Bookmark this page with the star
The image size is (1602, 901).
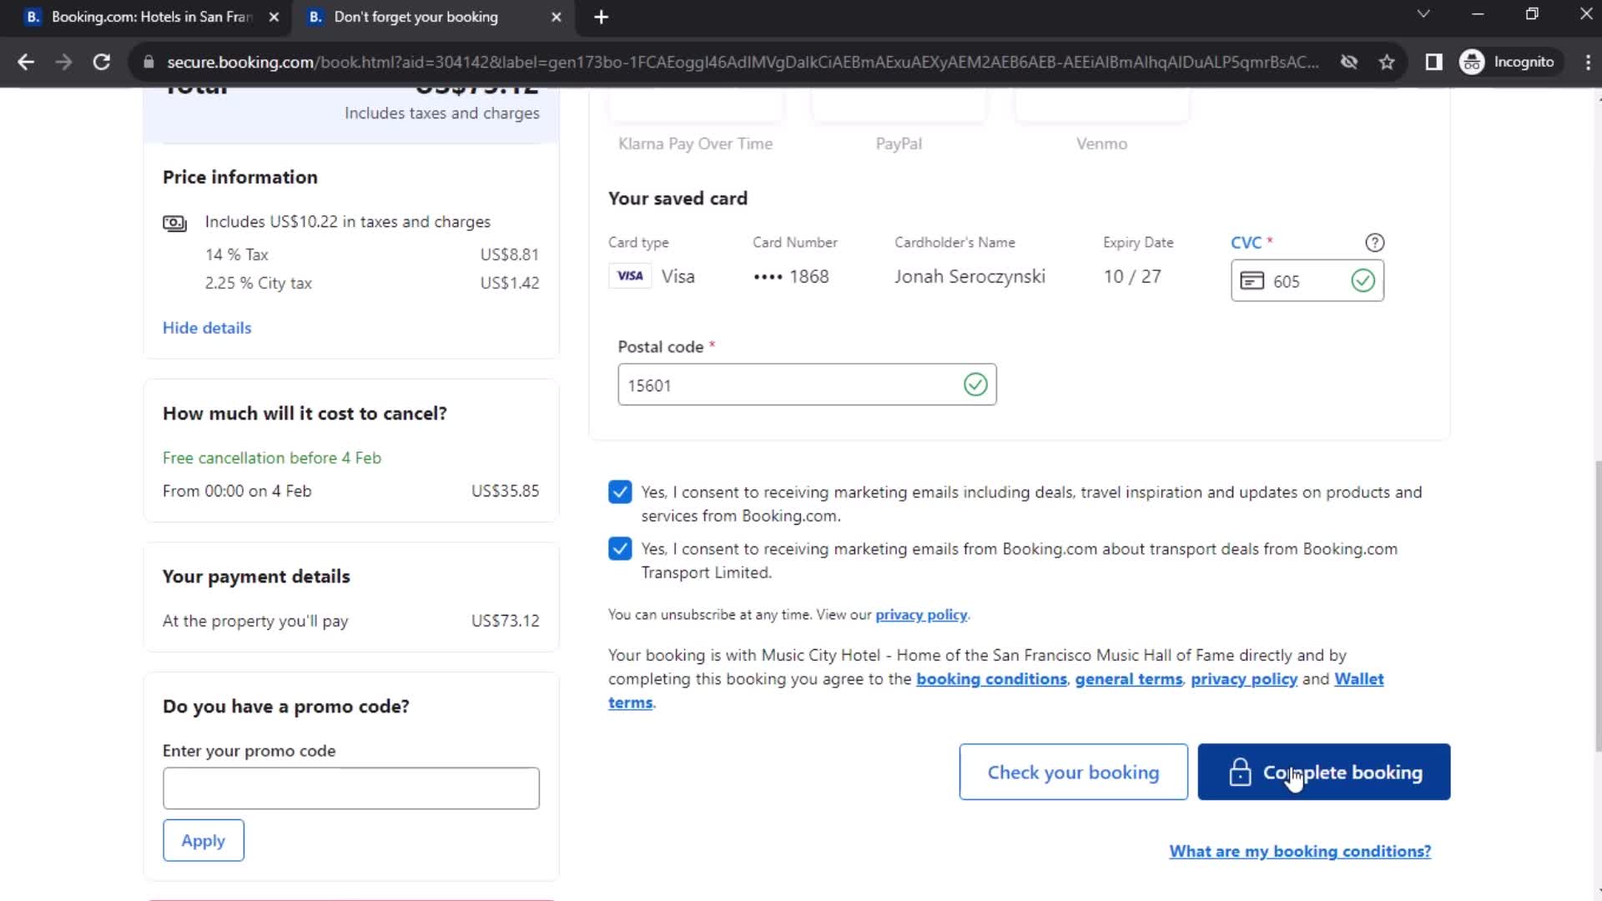[1387, 62]
